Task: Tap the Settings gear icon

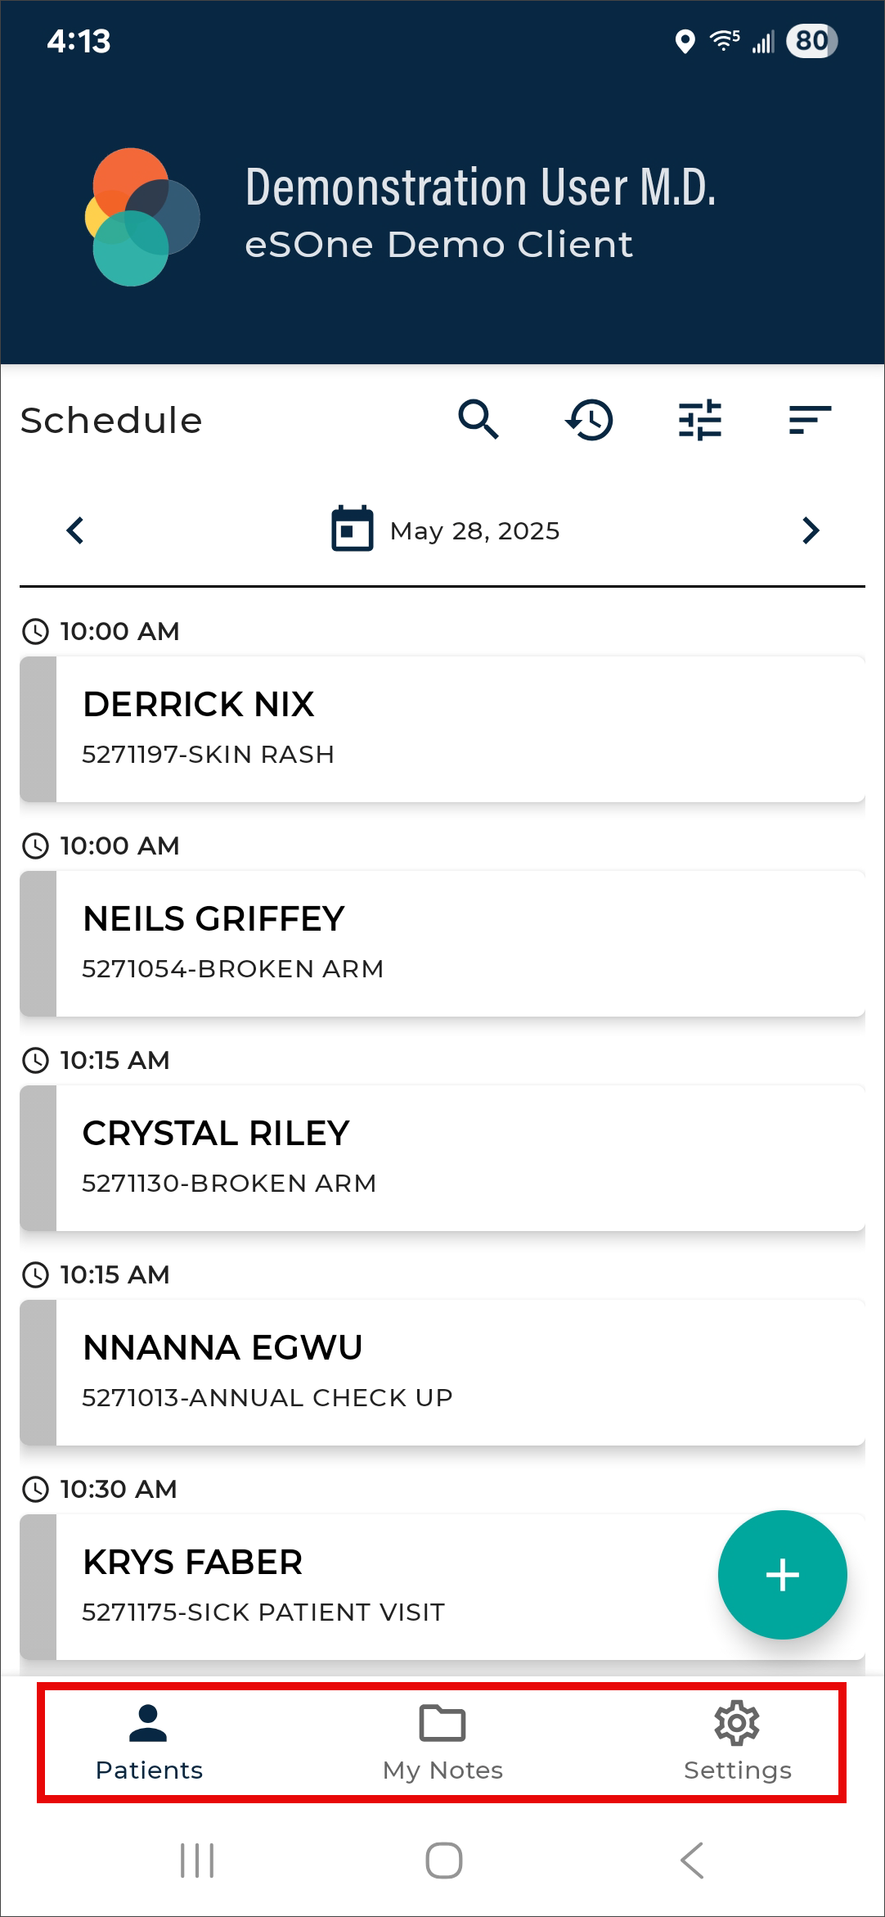Action: point(737,1723)
